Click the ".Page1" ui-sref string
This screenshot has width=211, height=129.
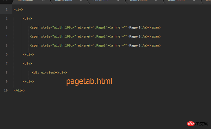tap(100, 27)
